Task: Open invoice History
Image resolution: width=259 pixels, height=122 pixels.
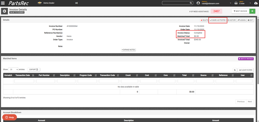Action: [232, 20]
